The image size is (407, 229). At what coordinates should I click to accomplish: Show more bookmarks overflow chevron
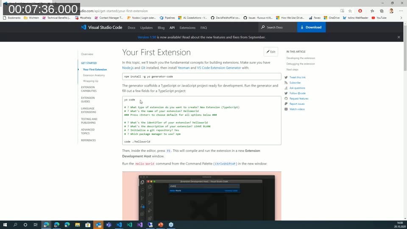point(401,18)
